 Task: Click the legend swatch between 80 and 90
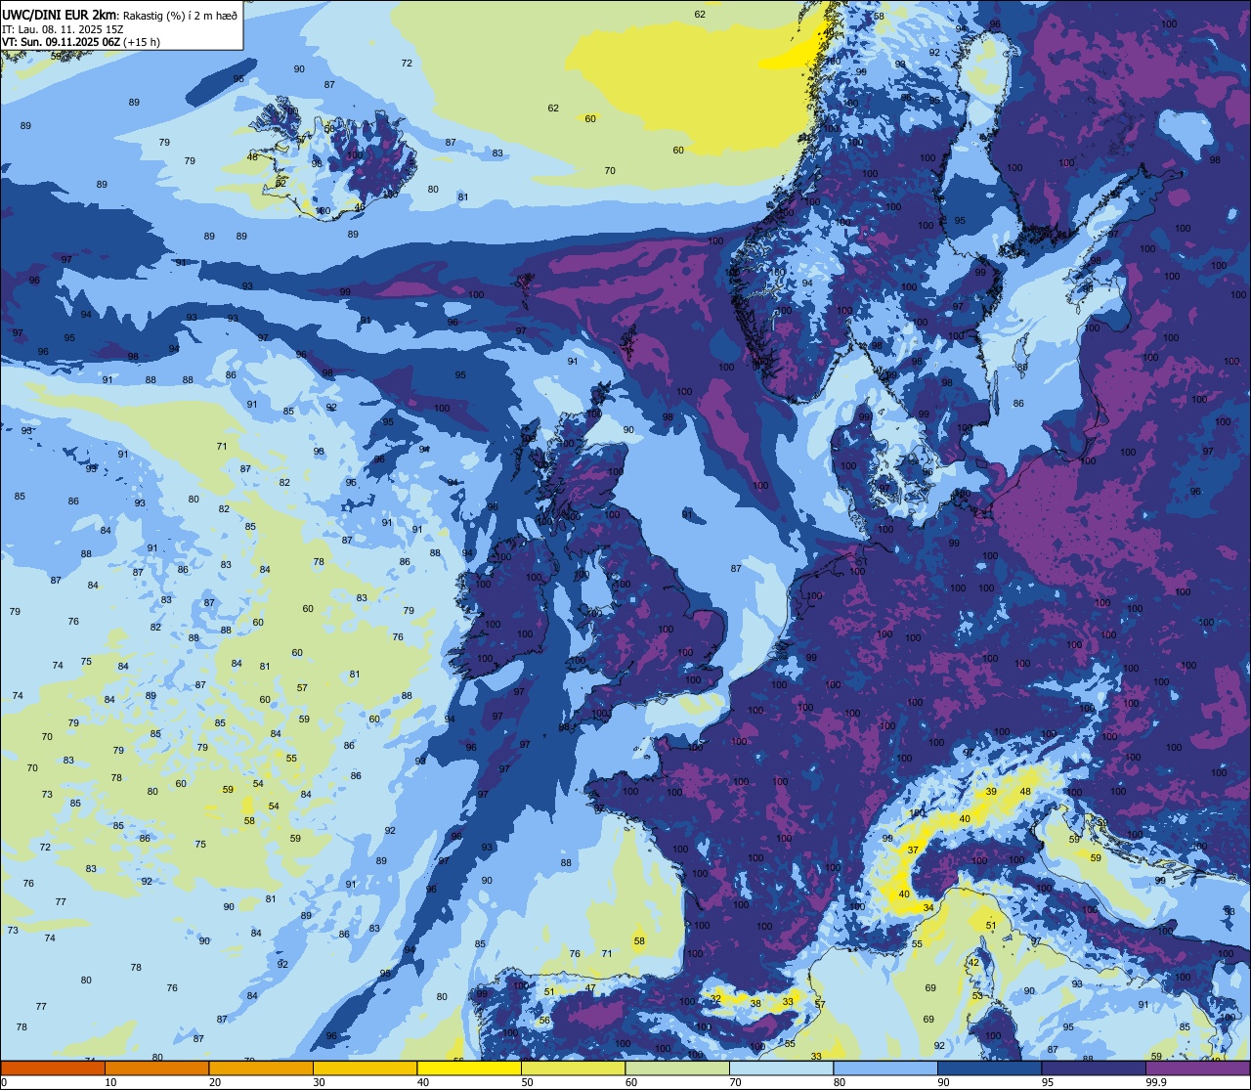click(885, 1068)
